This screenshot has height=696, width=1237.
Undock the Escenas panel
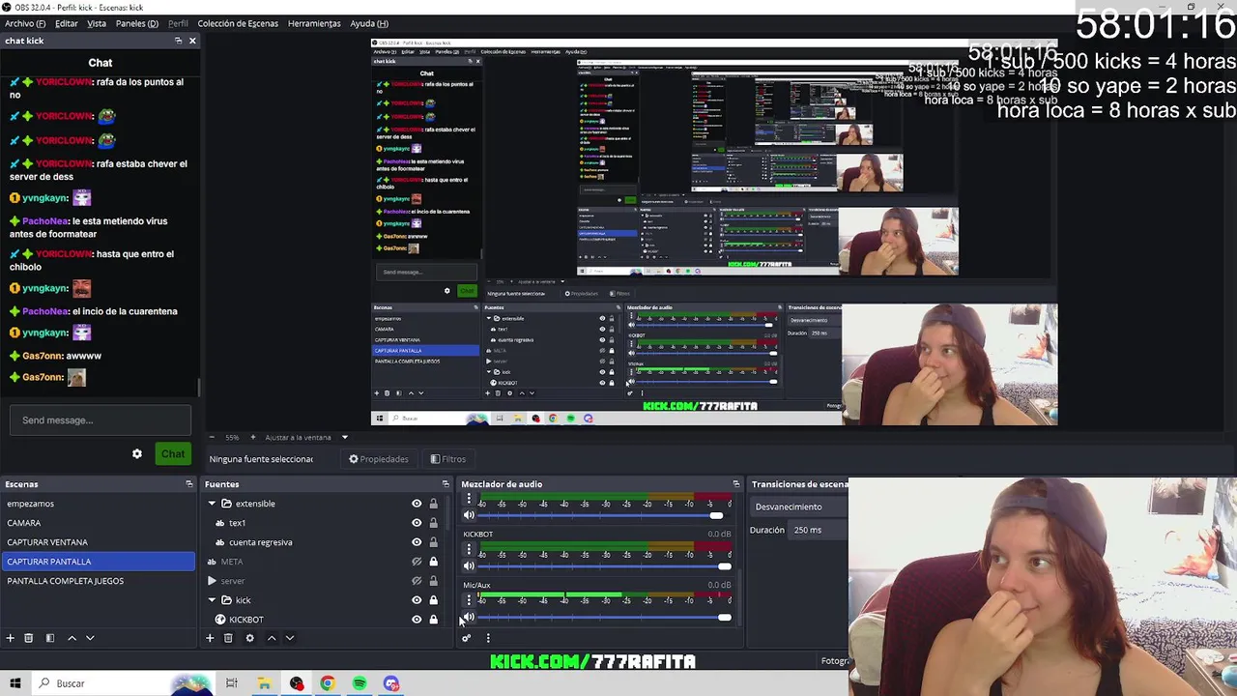pyautogui.click(x=189, y=484)
